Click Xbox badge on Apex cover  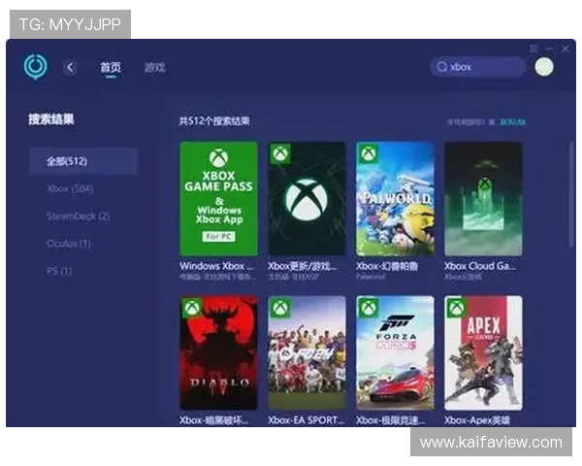click(x=456, y=308)
